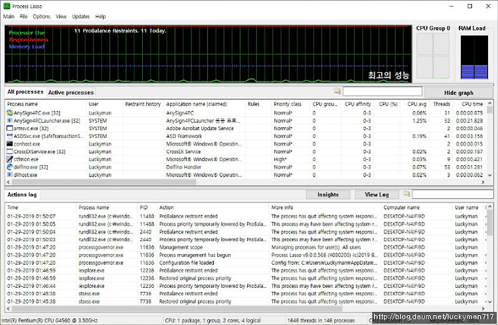Screen dimensions: 498x325
Task: Select the Adobe Acrobat Update Service row
Action: pyautogui.click(x=246, y=128)
